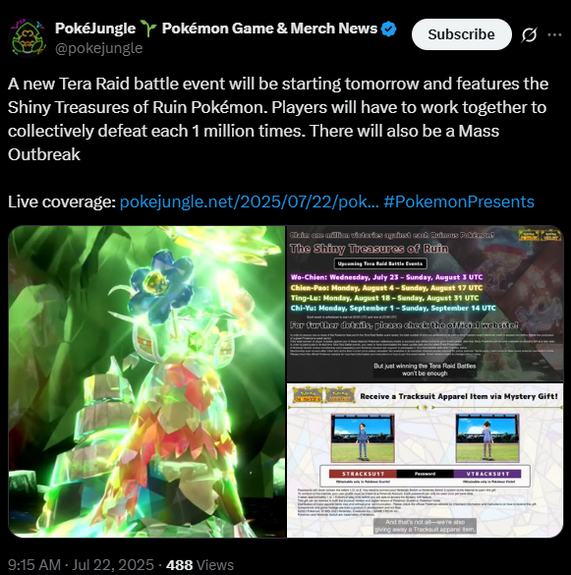Open the Tera Wo-Chien crystal image
The height and width of the screenshot is (575, 571).
[x=146, y=381]
